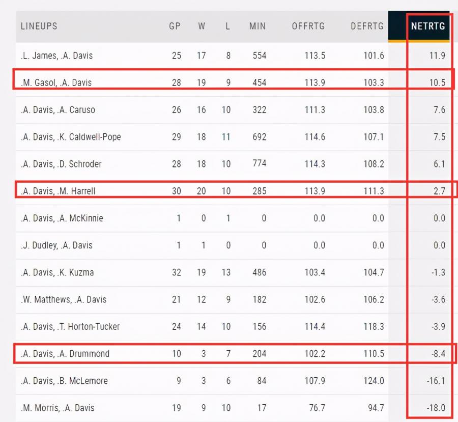Open A. Davis, K. Caldwell-Pope lineup row
Image resolution: width=458 pixels, height=422 pixels.
click(x=71, y=137)
